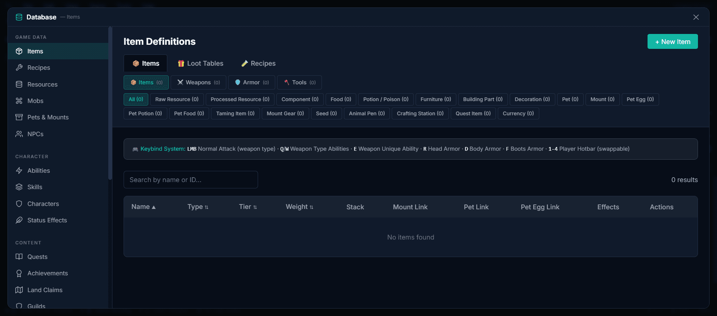Filter by Mount Gear (0) chip

[x=285, y=113]
